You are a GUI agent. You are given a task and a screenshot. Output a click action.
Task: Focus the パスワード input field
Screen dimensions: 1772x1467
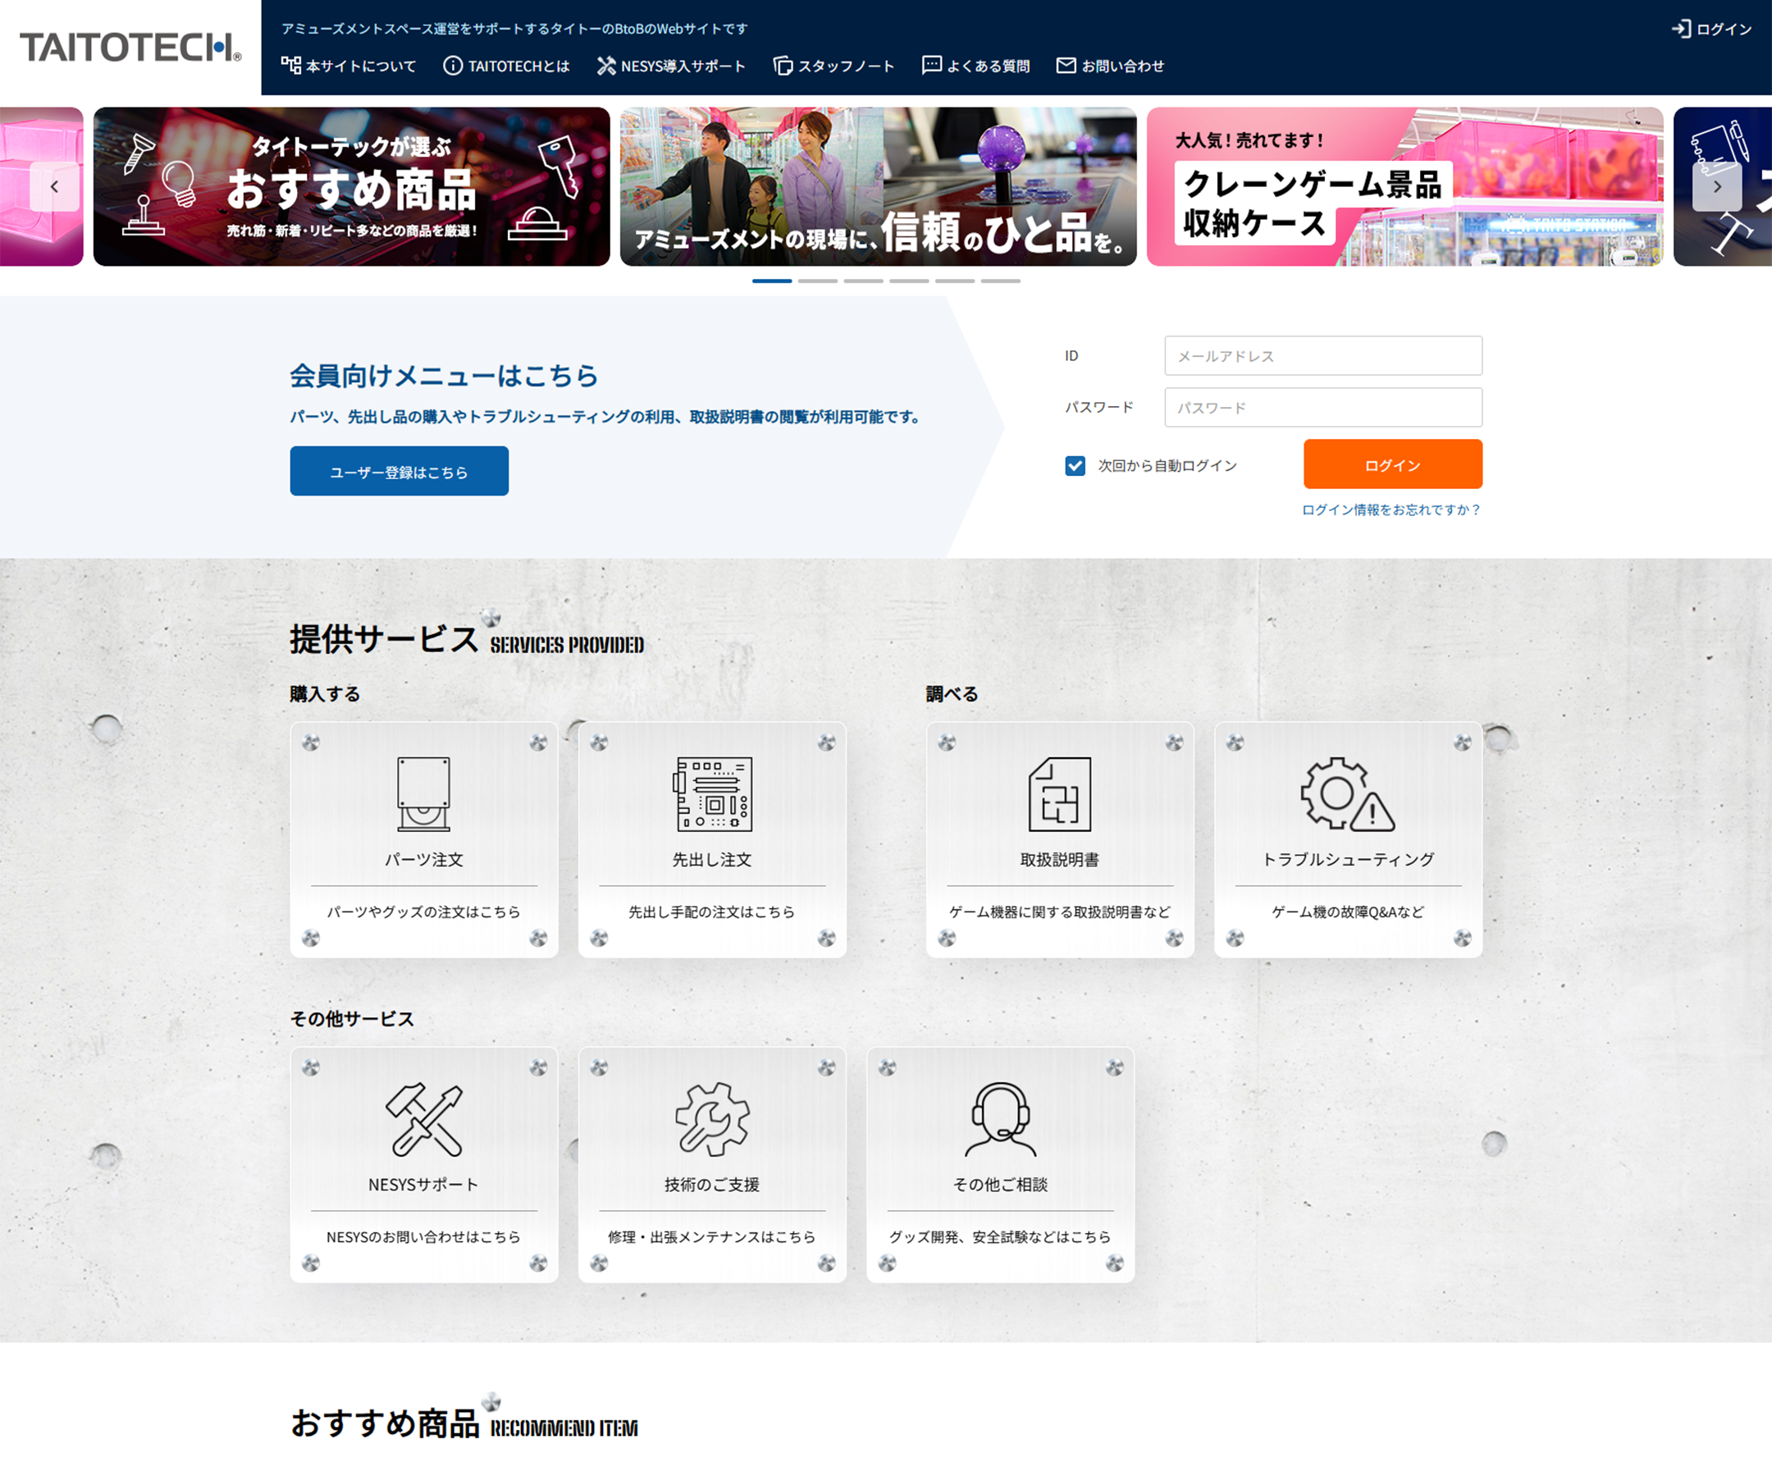click(1323, 407)
